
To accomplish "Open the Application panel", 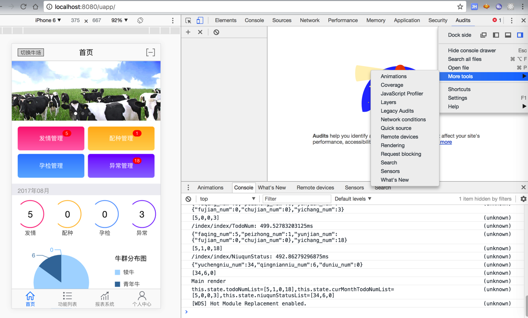I will tap(407, 20).
